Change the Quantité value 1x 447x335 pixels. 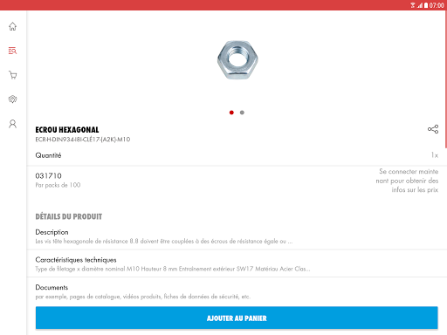click(x=435, y=155)
